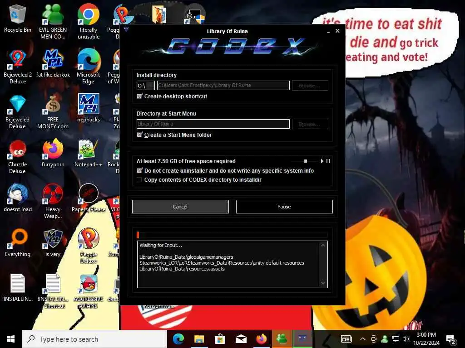
Task: Click the Cancel button in installer
Action: click(x=180, y=207)
